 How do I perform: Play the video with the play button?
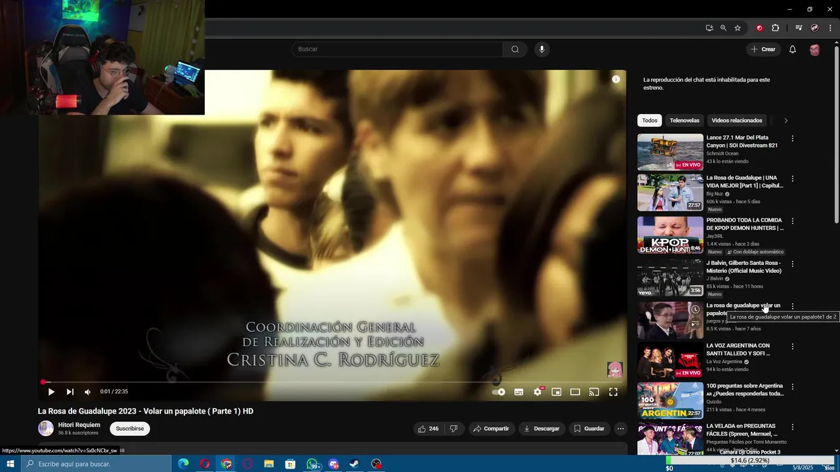[x=51, y=392]
